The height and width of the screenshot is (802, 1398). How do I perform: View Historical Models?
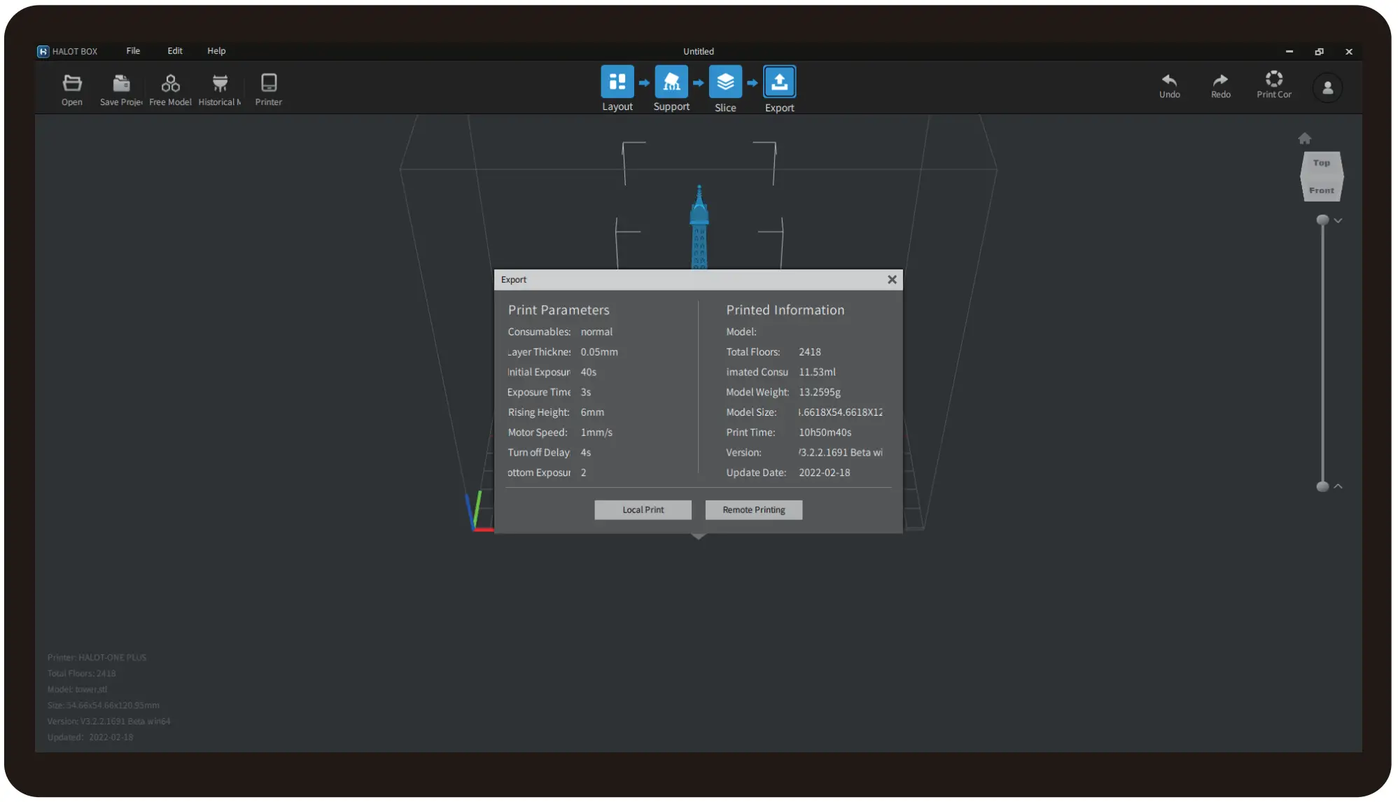tap(219, 88)
